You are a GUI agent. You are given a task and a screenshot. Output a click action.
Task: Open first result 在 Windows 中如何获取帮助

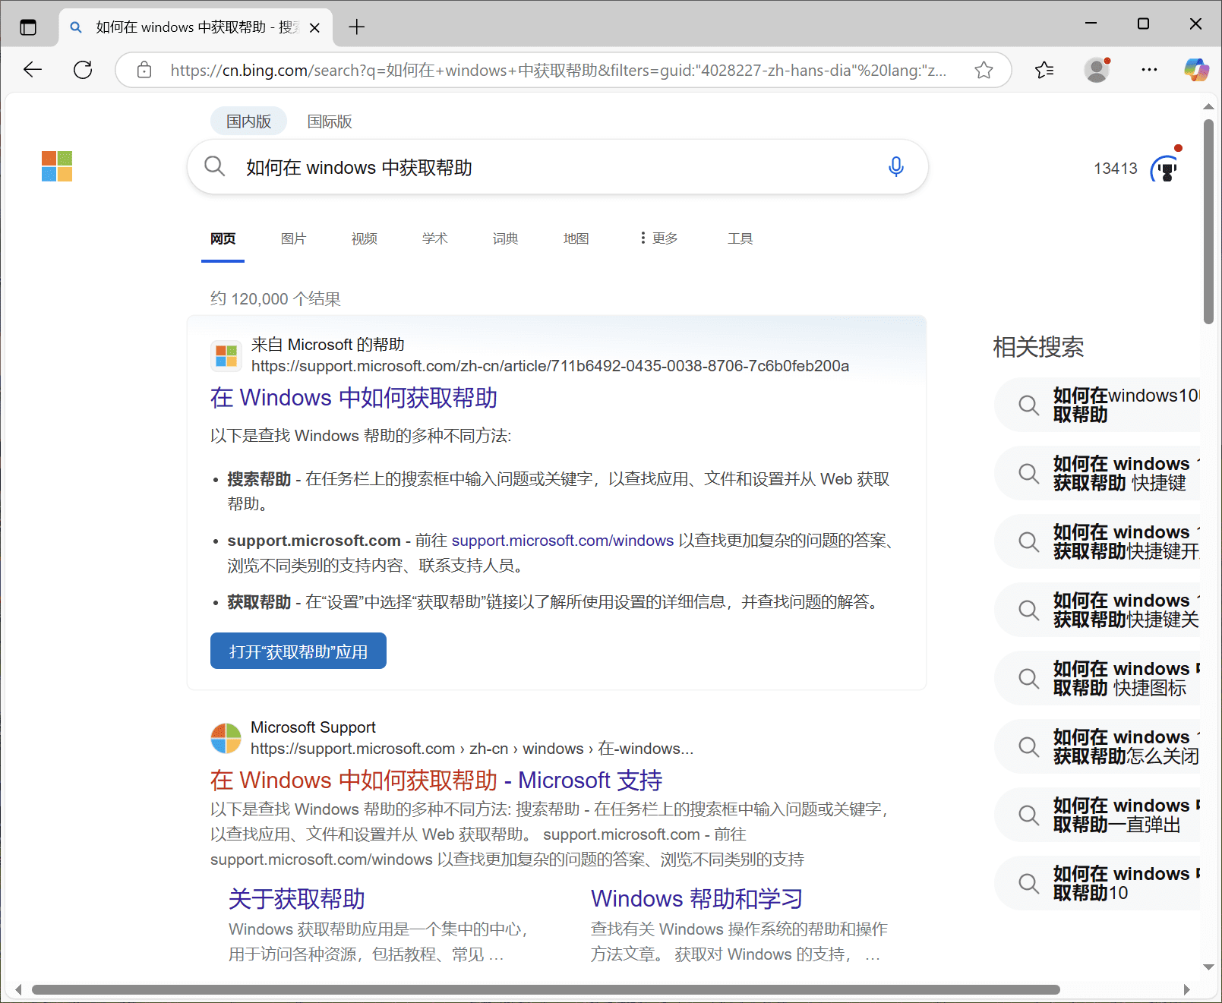(x=354, y=398)
